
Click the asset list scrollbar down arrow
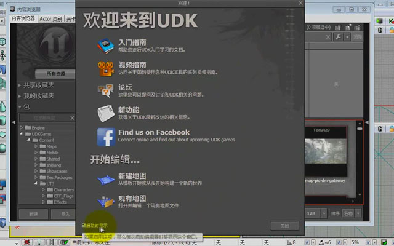(360, 194)
